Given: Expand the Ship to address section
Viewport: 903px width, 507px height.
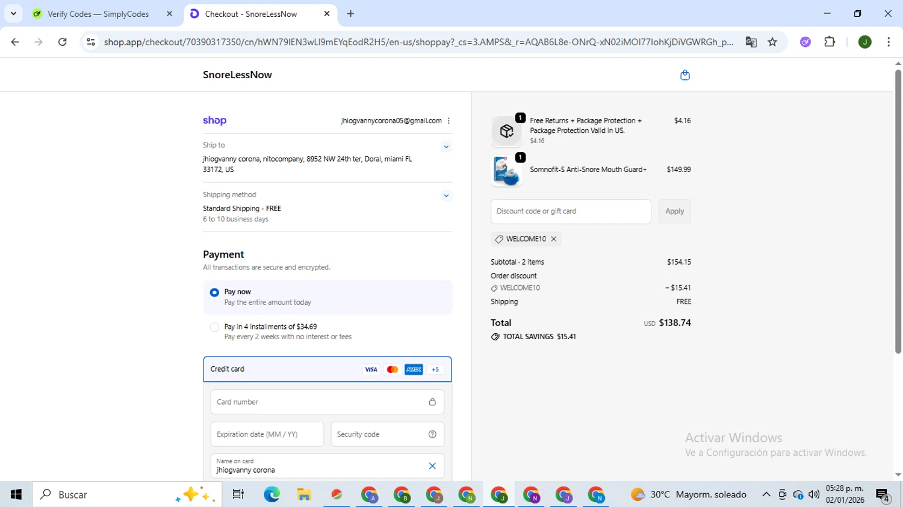Looking at the screenshot, I should point(446,147).
